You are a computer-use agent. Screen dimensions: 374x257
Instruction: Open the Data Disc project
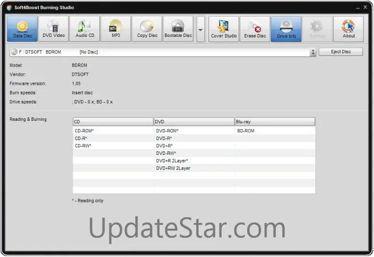(22, 29)
